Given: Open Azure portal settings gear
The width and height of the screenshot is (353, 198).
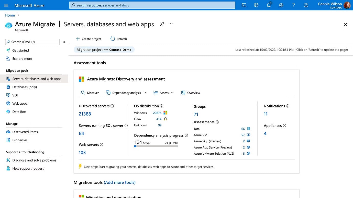Looking at the screenshot, I should [x=281, y=5].
